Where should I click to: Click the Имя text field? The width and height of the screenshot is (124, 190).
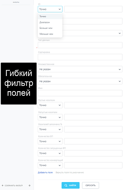click(x=80, y=93)
